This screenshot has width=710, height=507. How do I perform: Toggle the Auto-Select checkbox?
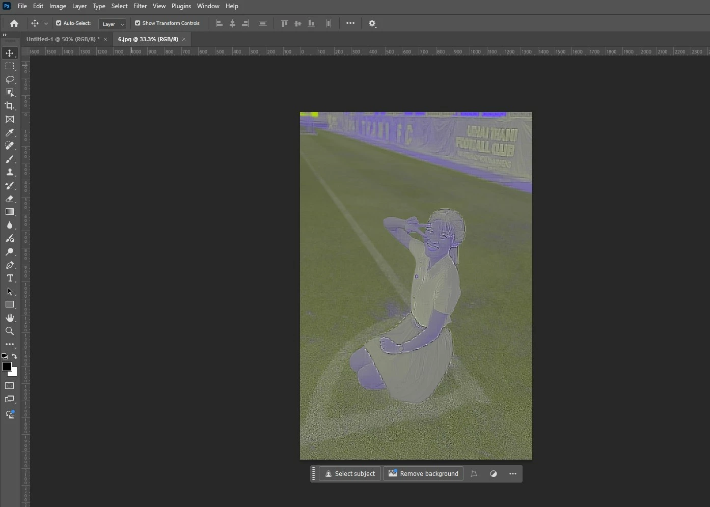(59, 23)
